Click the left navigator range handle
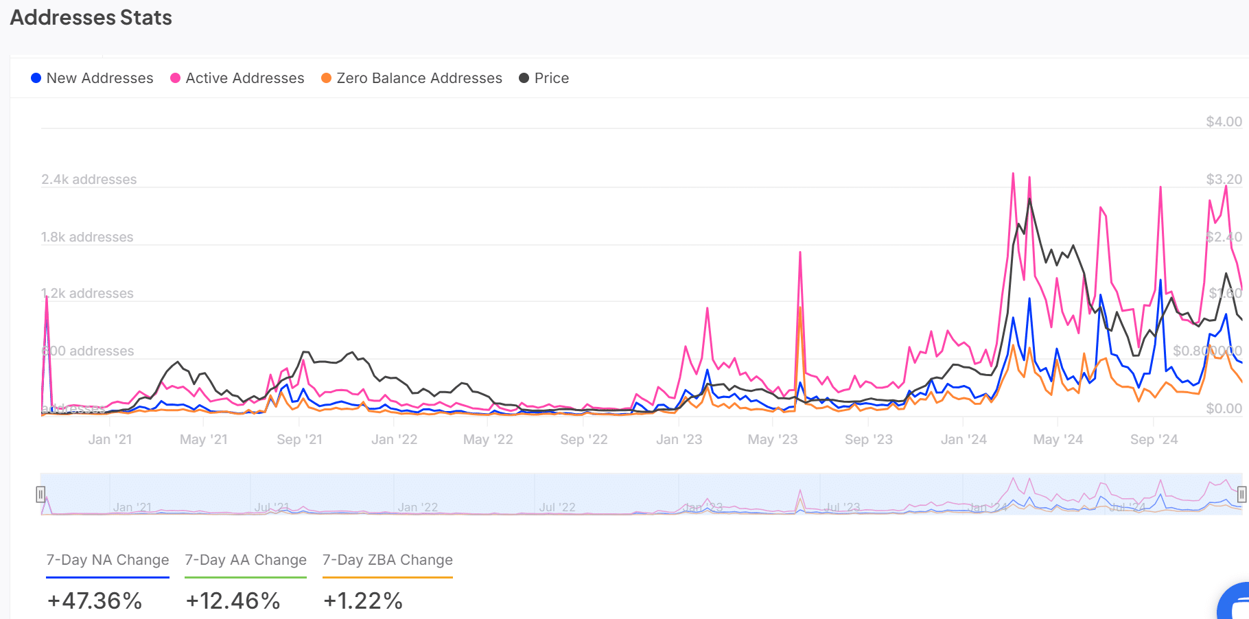 [40, 494]
